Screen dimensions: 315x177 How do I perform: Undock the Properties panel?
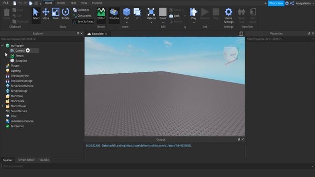309,33
